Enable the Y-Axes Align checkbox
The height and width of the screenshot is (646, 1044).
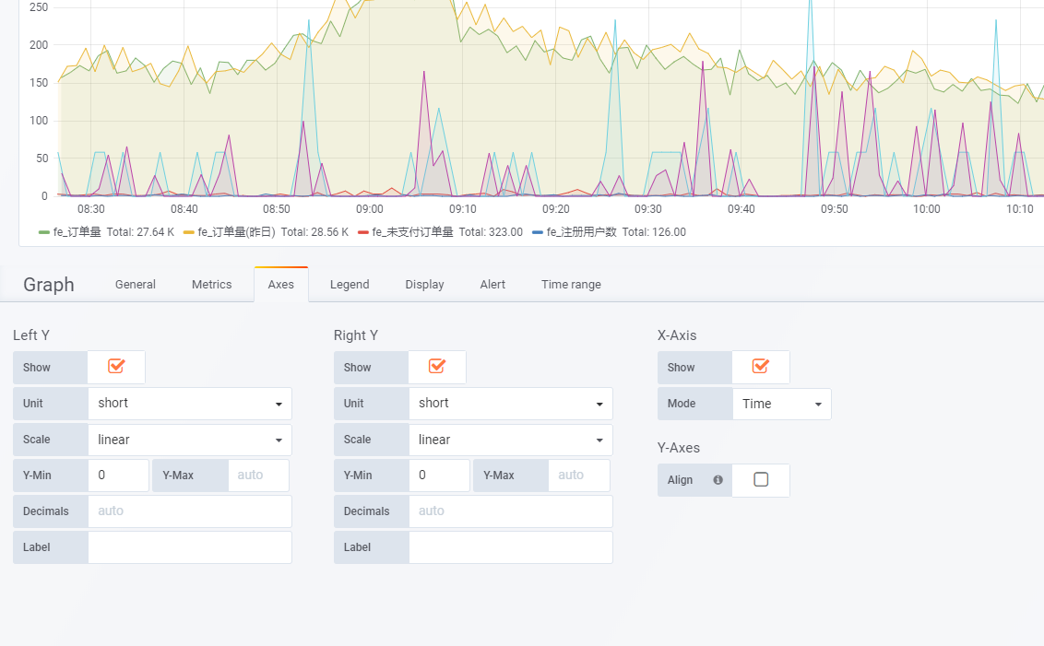761,480
